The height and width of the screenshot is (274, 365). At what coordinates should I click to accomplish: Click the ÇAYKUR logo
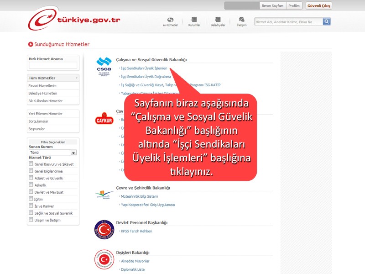[104, 119]
